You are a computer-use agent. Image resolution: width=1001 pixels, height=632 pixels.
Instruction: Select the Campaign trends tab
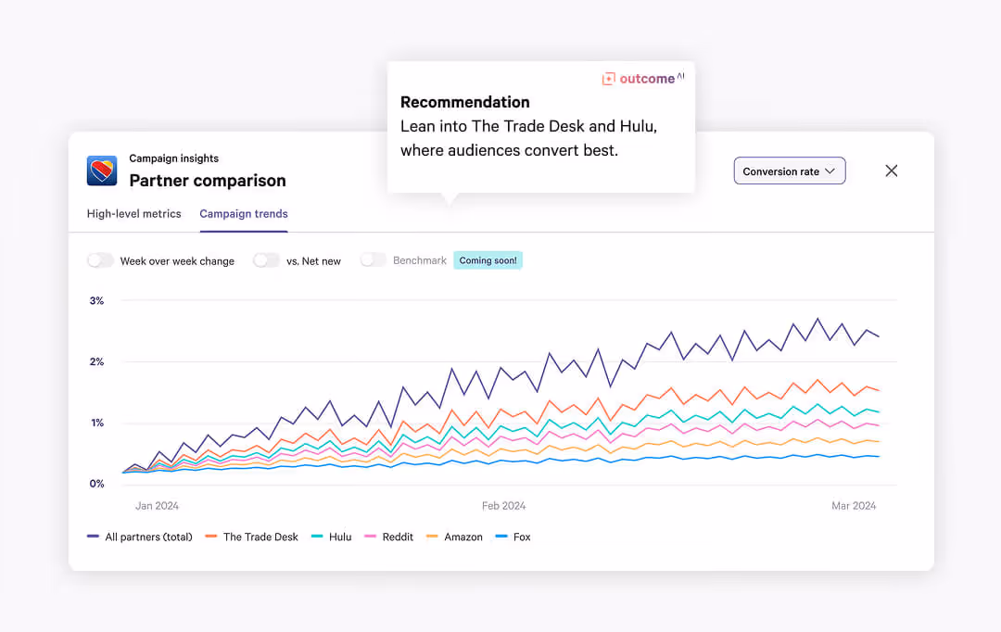pyautogui.click(x=243, y=213)
